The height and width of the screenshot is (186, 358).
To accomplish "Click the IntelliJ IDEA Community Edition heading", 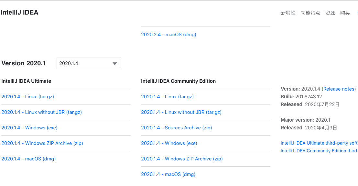I will (178, 81).
